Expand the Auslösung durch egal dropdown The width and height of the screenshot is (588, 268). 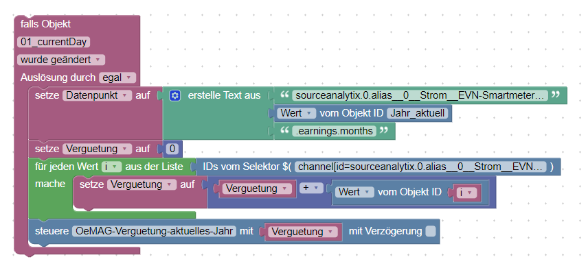tap(117, 78)
